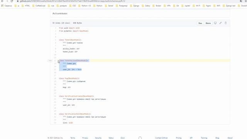Click line number 18 in the gutter
This screenshot has height=139, width=247.
click(55, 78)
